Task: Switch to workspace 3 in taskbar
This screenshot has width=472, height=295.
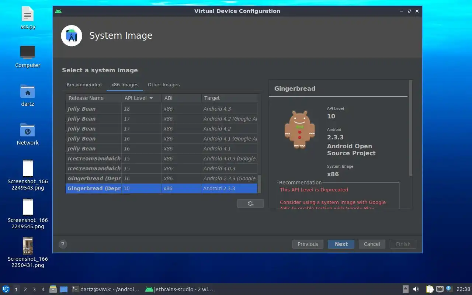Action: pos(34,289)
